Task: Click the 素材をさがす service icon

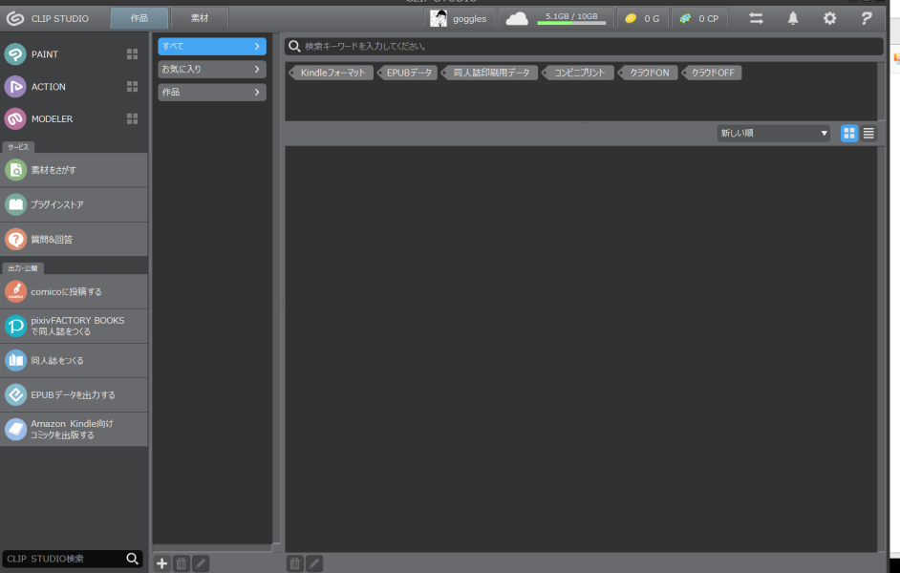Action: pyautogui.click(x=15, y=170)
